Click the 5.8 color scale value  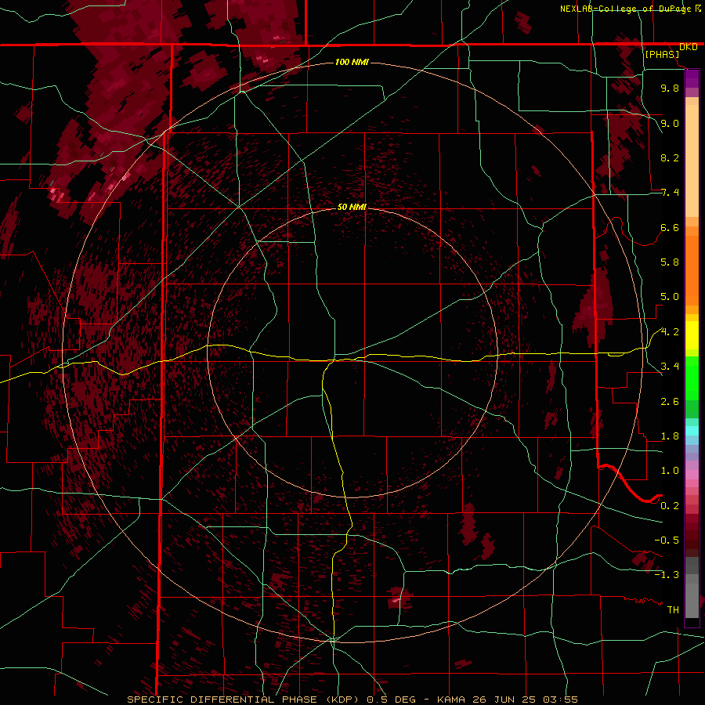click(x=670, y=262)
